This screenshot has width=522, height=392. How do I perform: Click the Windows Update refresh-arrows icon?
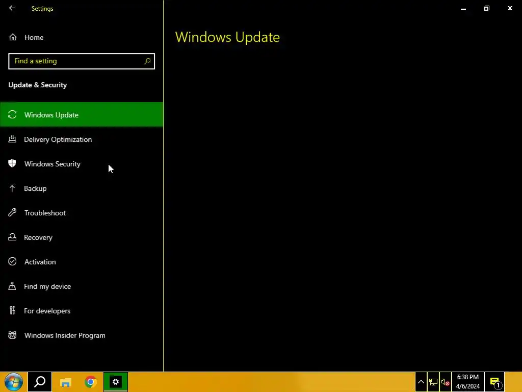click(12, 115)
